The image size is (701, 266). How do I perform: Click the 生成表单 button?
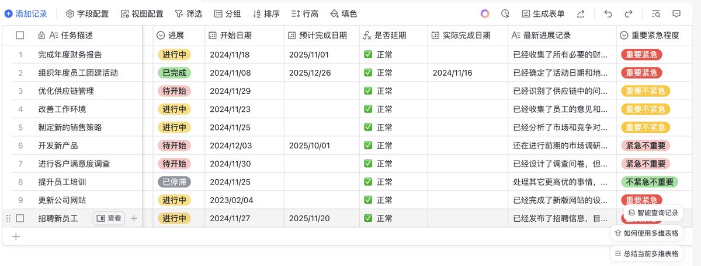click(x=543, y=13)
